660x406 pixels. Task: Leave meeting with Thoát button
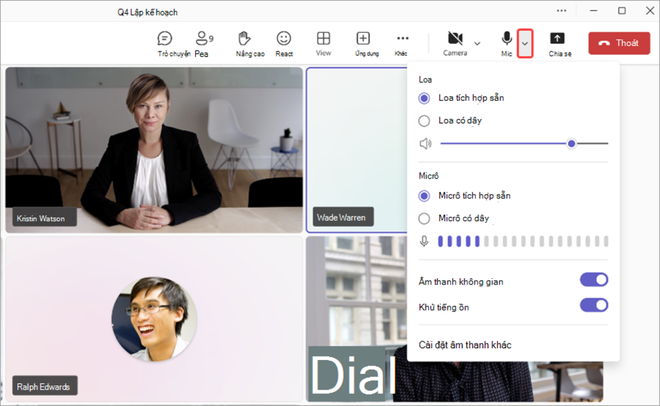(x=619, y=43)
